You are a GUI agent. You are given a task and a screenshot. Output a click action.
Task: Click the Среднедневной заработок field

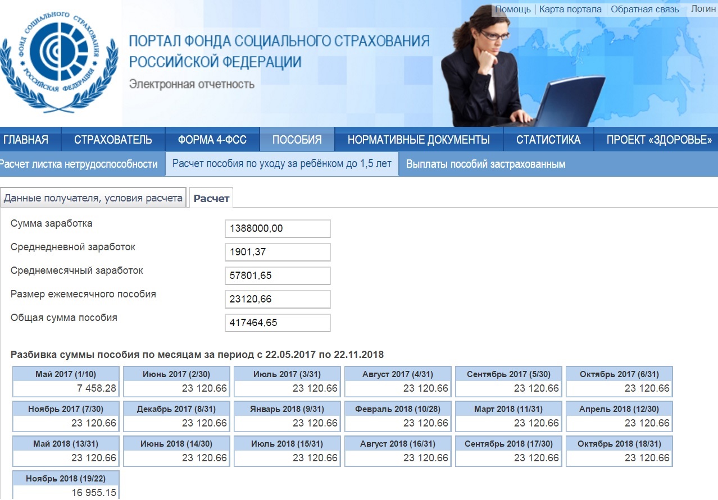coord(277,253)
